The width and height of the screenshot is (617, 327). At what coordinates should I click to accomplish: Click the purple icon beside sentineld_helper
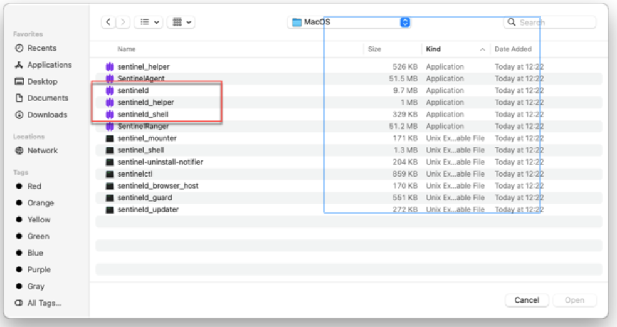[110, 103]
